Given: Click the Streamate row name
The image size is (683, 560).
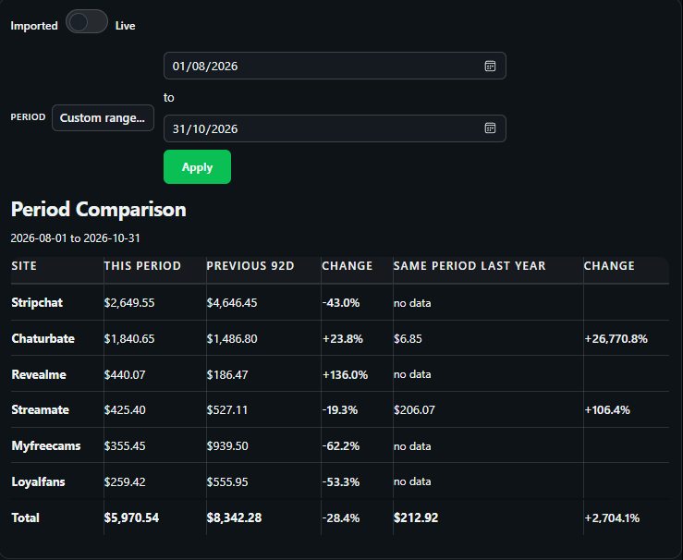Looking at the screenshot, I should 40,409.
